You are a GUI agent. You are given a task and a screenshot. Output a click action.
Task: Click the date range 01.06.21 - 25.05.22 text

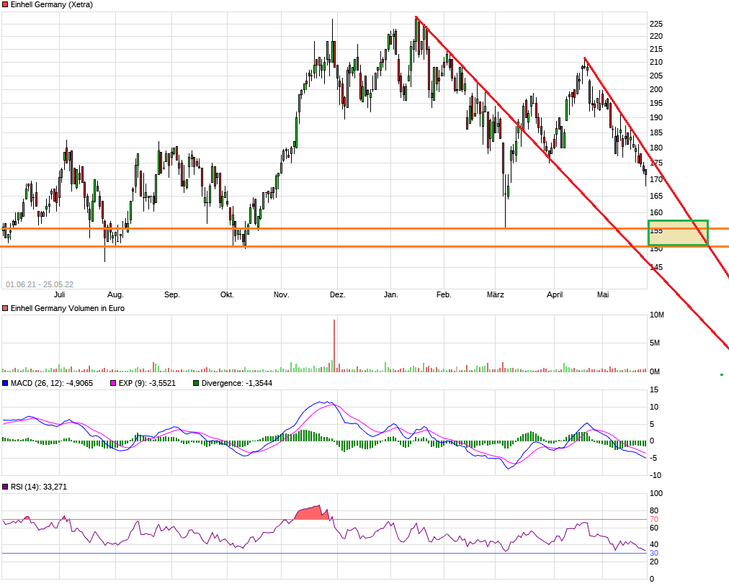[40, 284]
